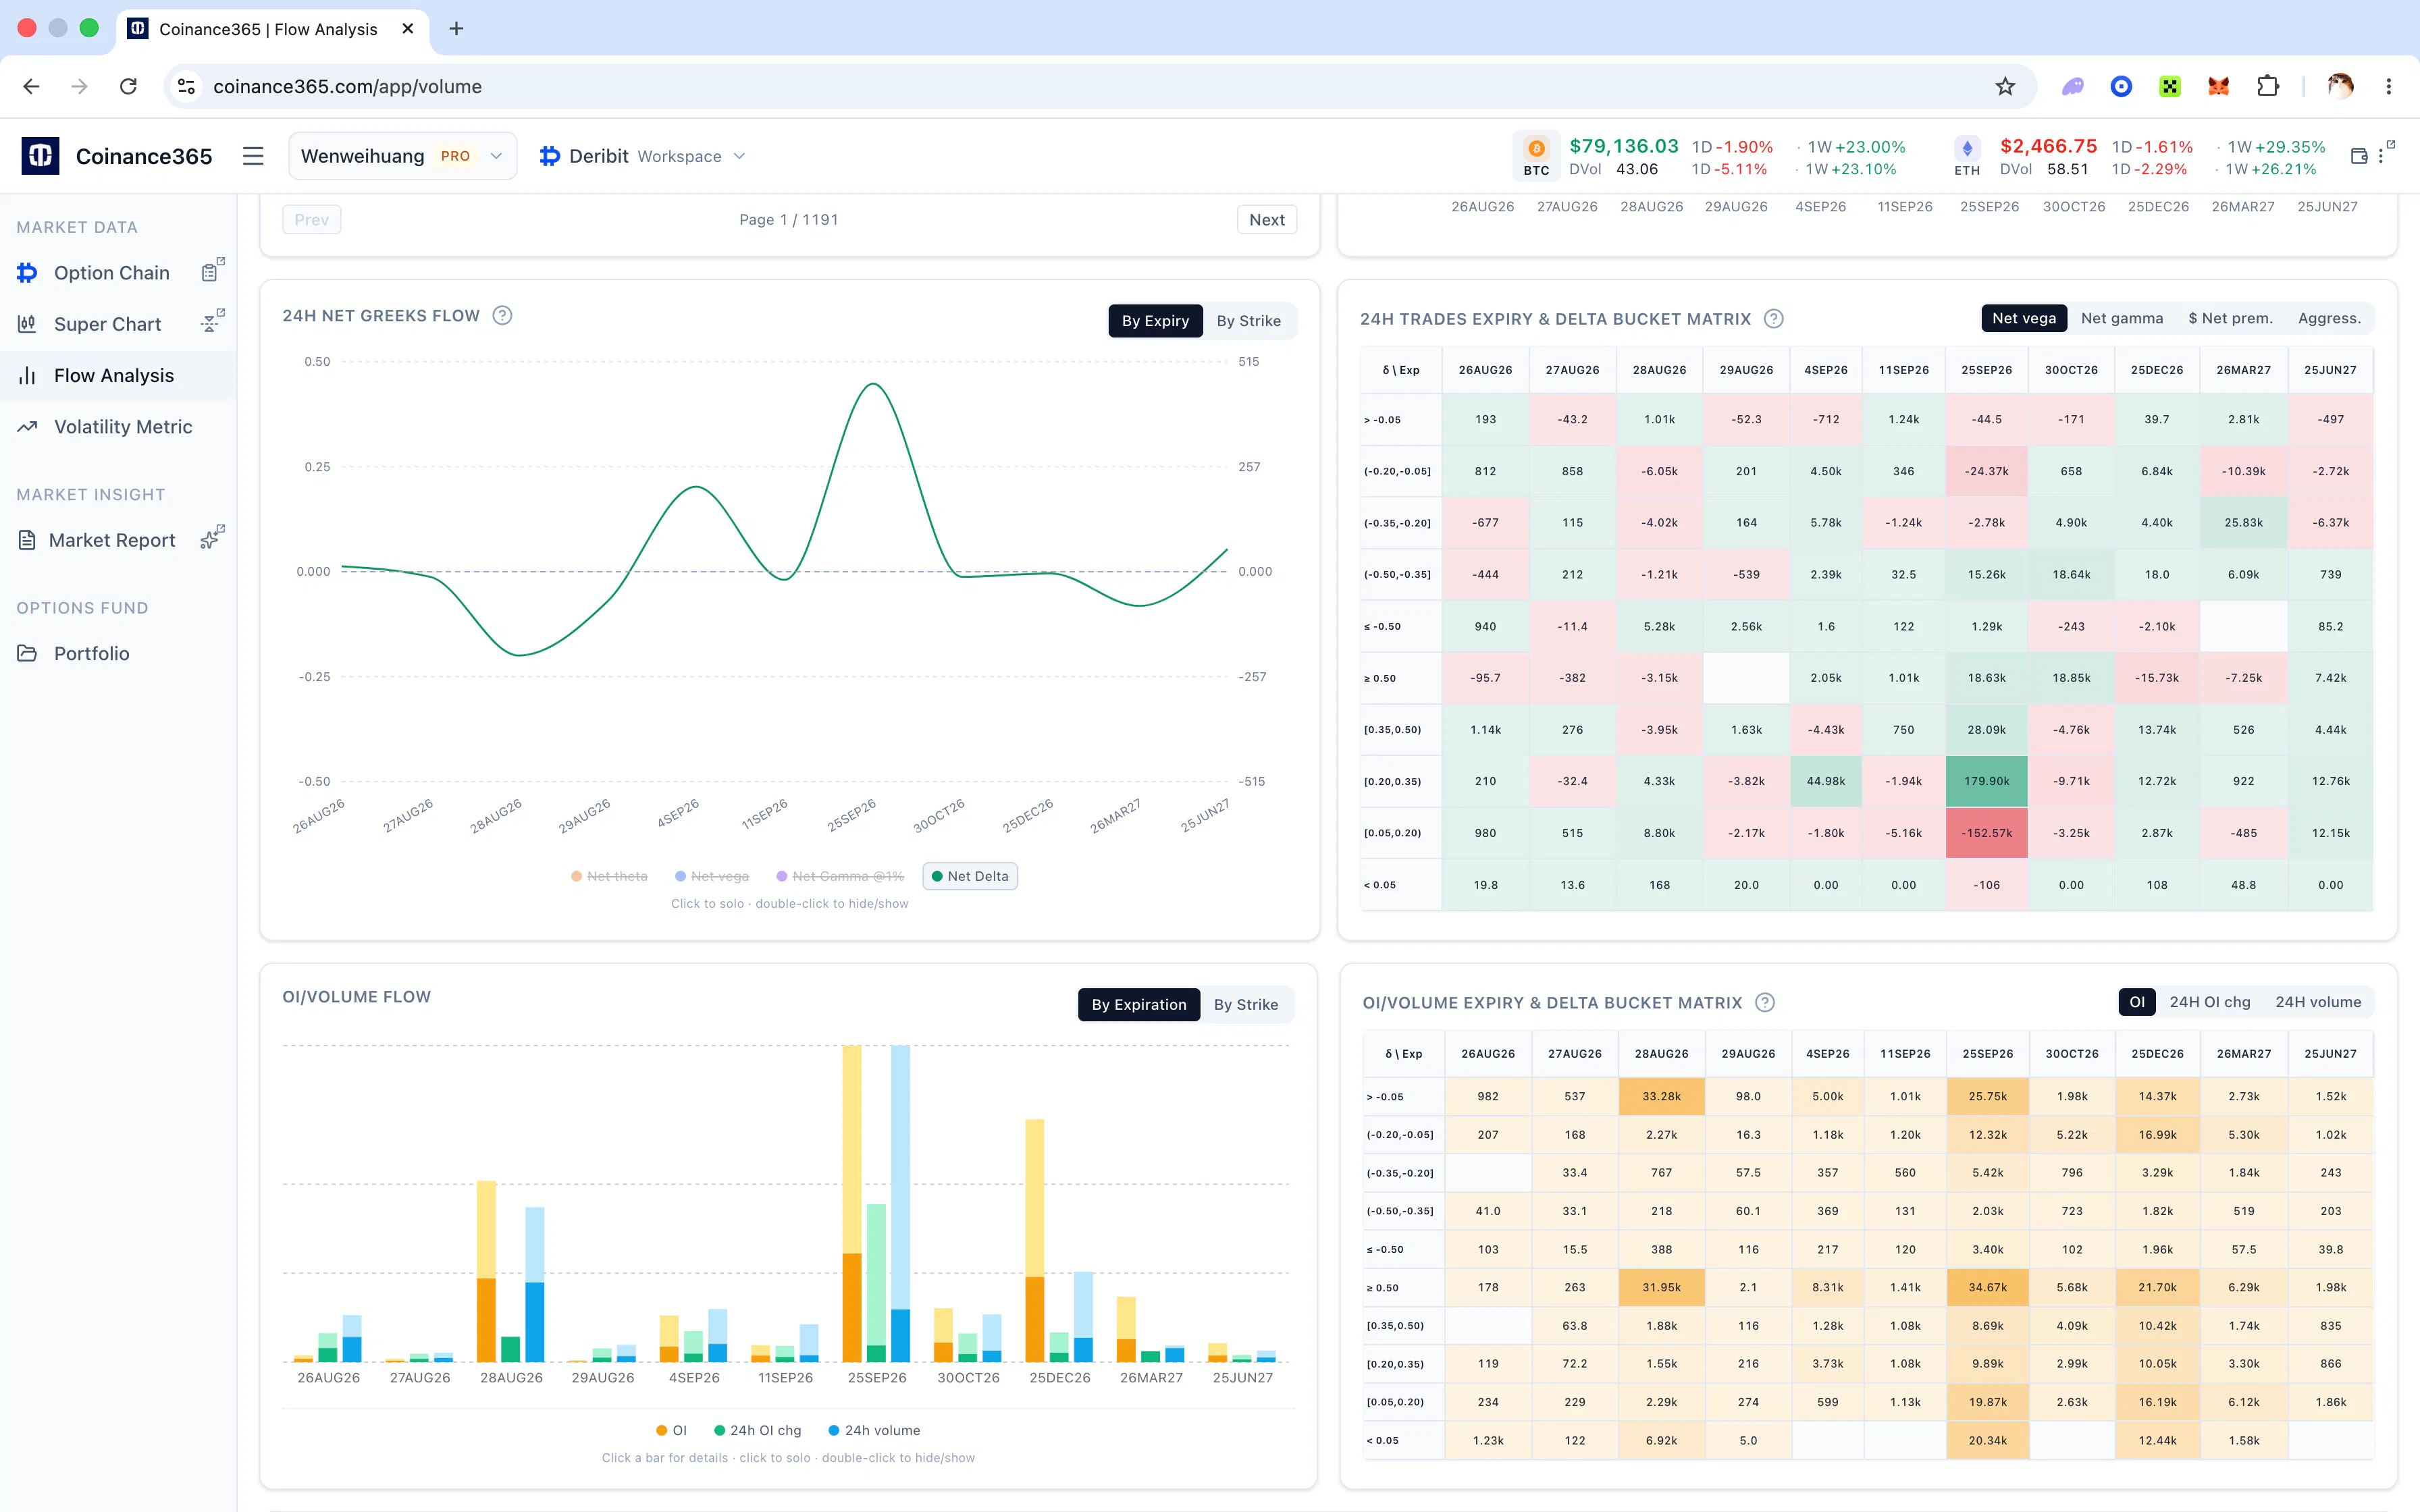Toggle OI series in OI/Volume legend
2420x1512 pixels.
(x=671, y=1430)
